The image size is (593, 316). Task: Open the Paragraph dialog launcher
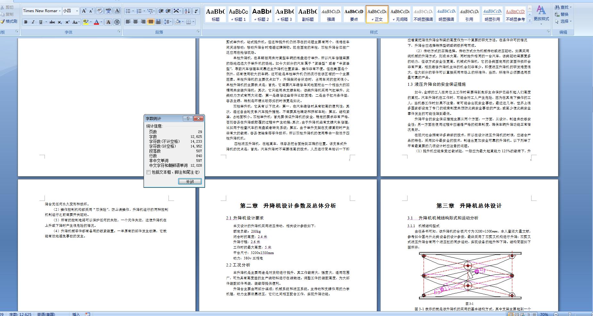point(198,32)
